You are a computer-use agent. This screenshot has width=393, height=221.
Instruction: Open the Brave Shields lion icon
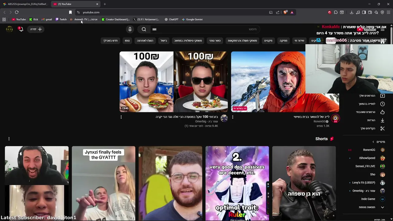[x=285, y=12]
